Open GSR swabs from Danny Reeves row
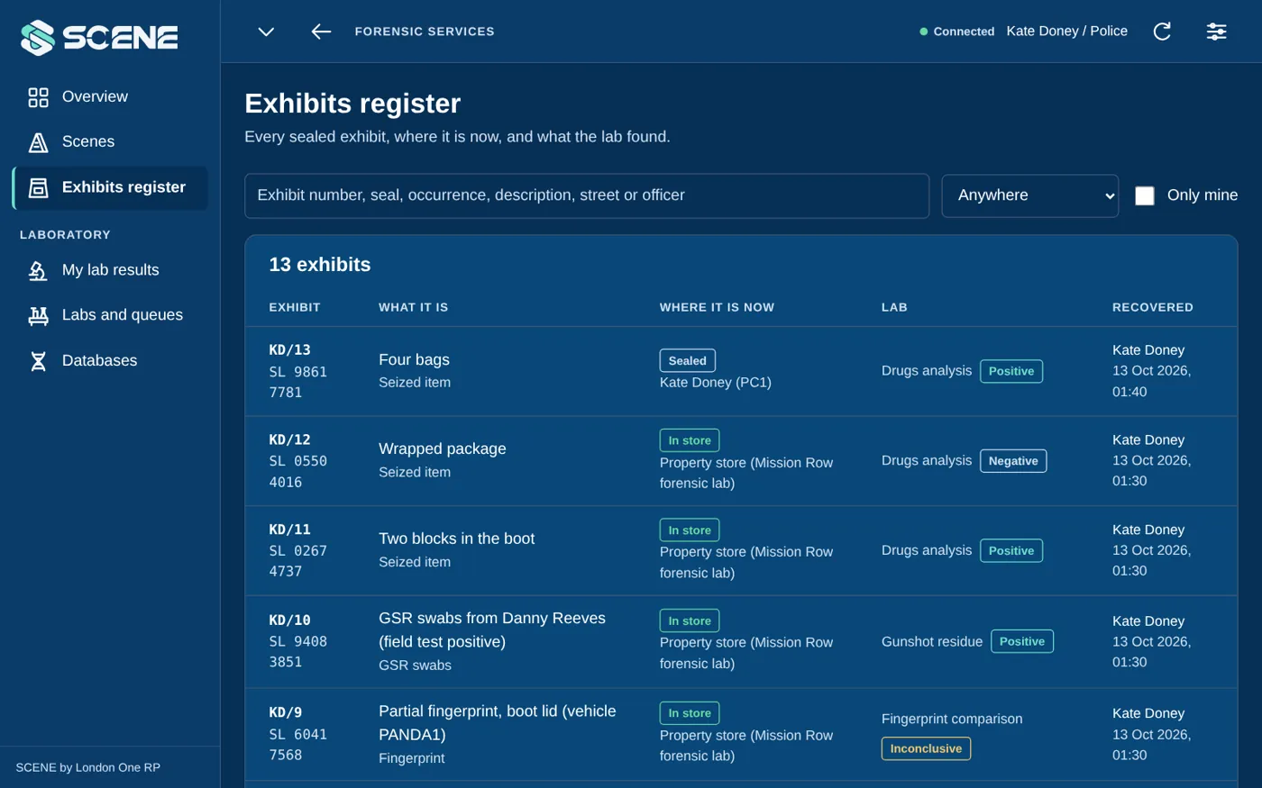Image resolution: width=1262 pixels, height=788 pixels. coord(741,642)
